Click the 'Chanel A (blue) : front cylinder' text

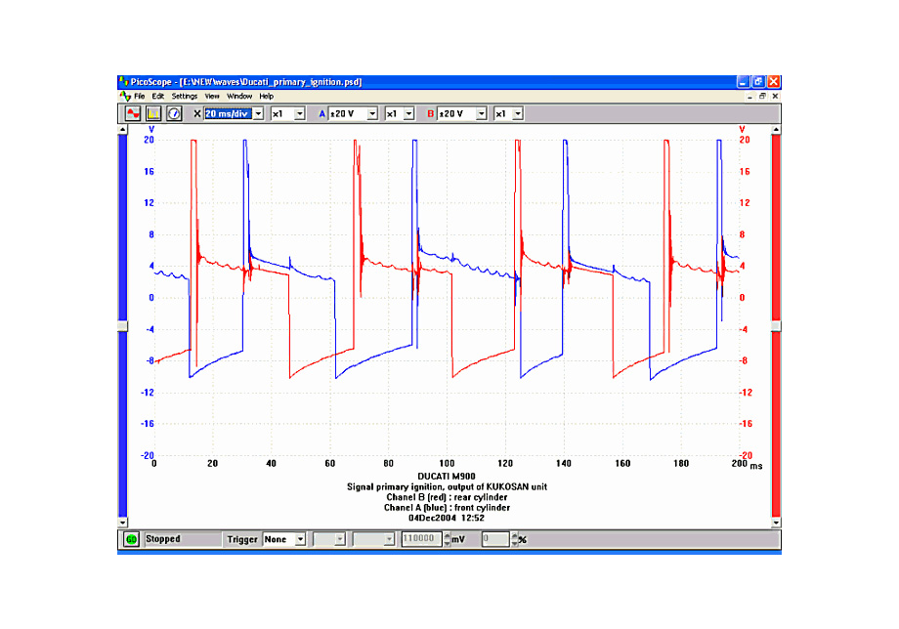(x=447, y=508)
